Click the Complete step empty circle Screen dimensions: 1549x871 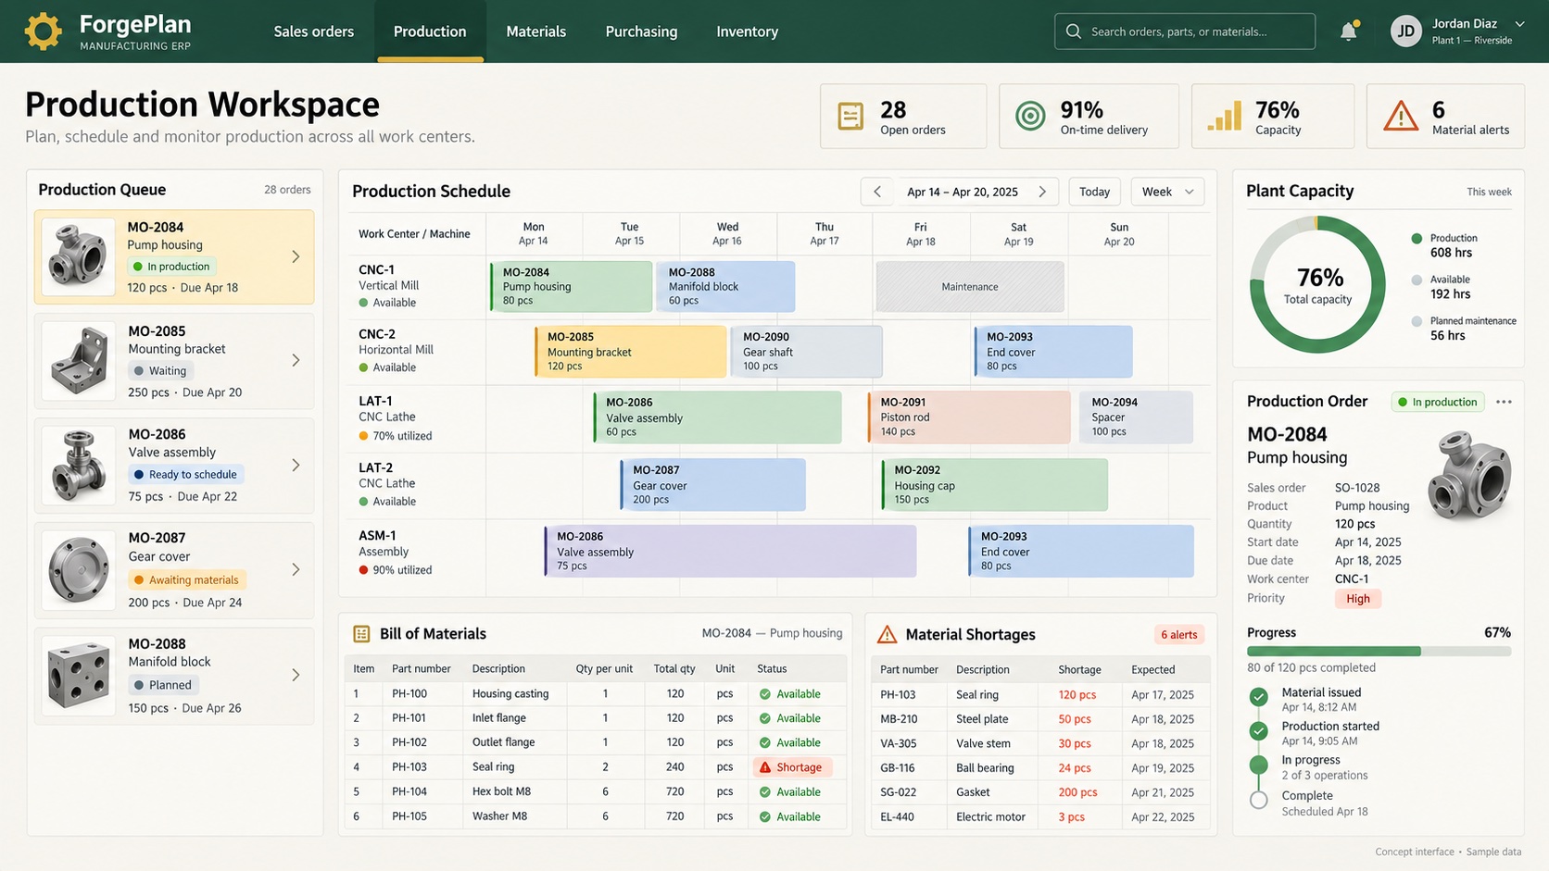coord(1258,800)
